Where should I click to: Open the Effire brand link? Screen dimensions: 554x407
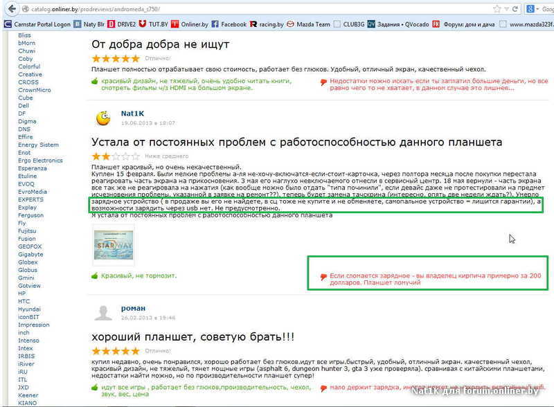[x=26, y=137]
